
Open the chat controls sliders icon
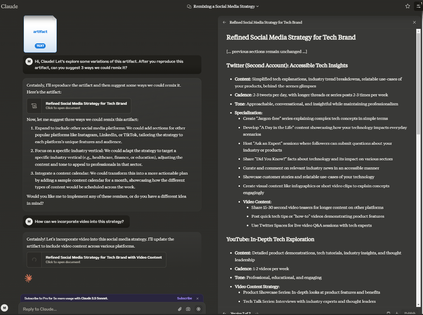click(419, 6)
